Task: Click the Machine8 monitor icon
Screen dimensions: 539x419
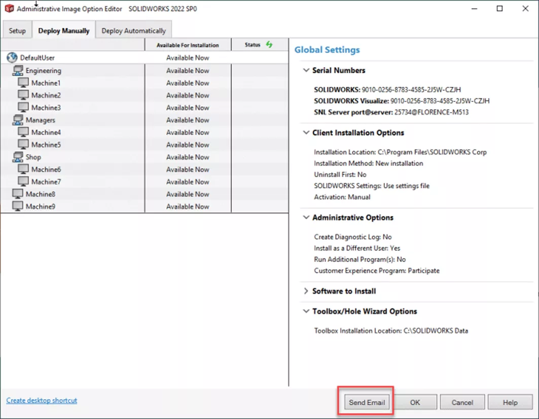Action: 18,194
